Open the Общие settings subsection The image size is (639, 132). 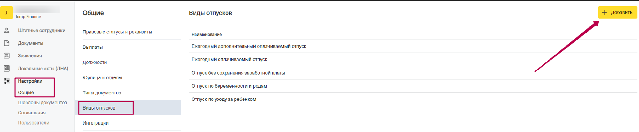click(x=26, y=92)
